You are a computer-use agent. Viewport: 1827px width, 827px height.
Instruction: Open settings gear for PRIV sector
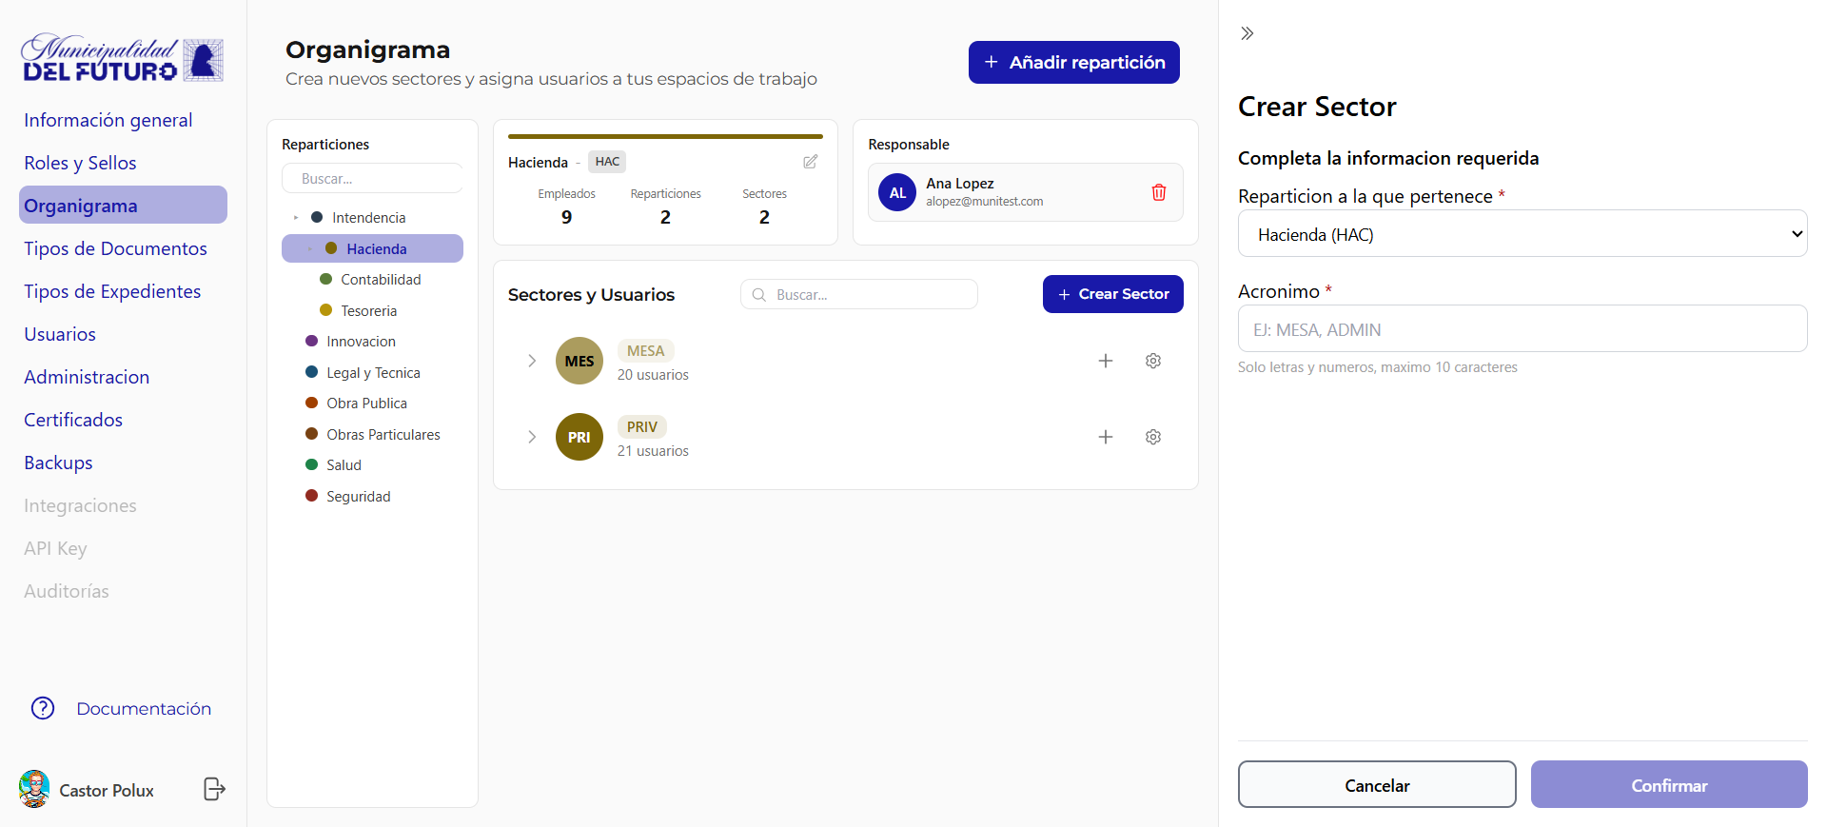pos(1152,437)
